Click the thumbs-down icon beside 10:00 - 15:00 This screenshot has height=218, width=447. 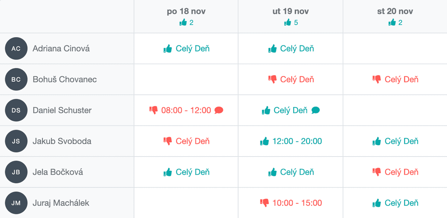(x=264, y=203)
